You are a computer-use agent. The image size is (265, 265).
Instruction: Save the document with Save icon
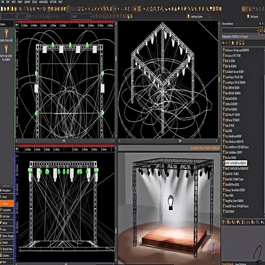tap(8, 9)
